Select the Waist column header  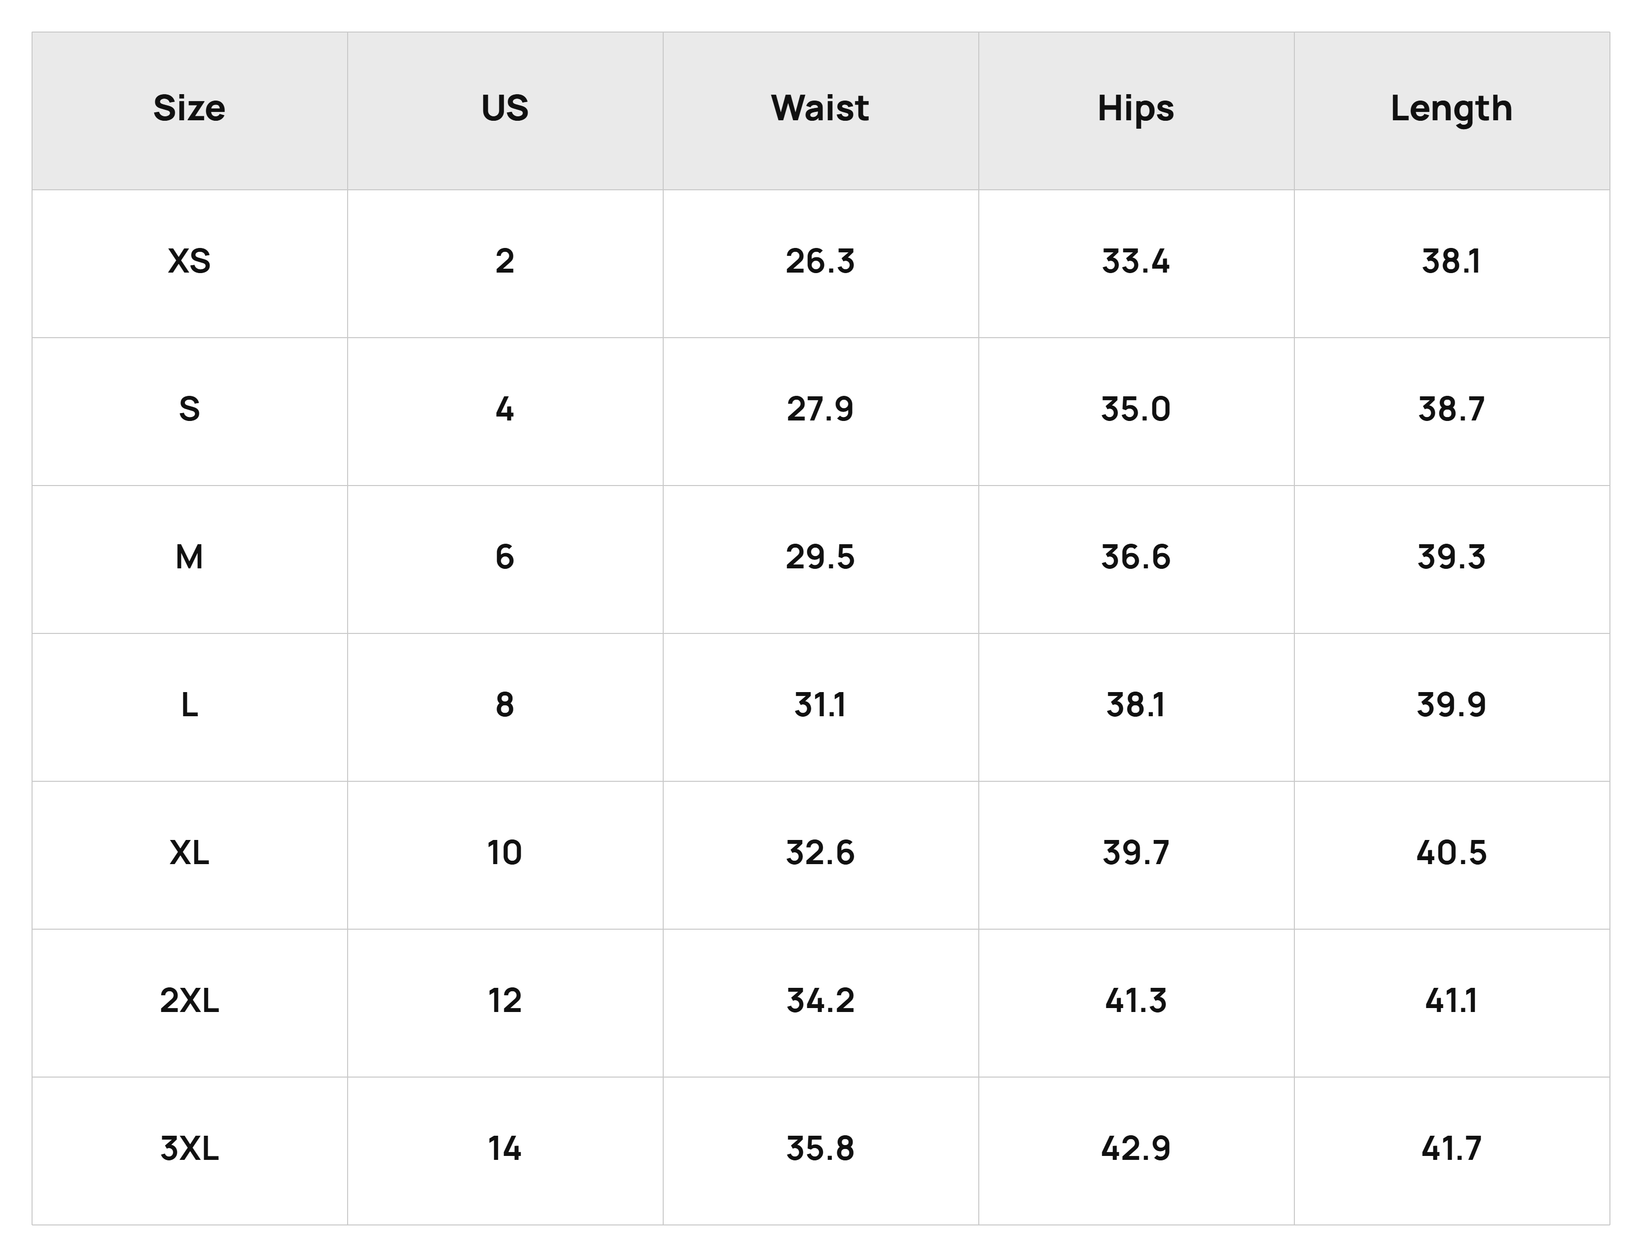tap(820, 110)
